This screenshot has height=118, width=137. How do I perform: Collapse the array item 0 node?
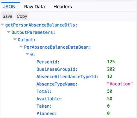click(27, 54)
